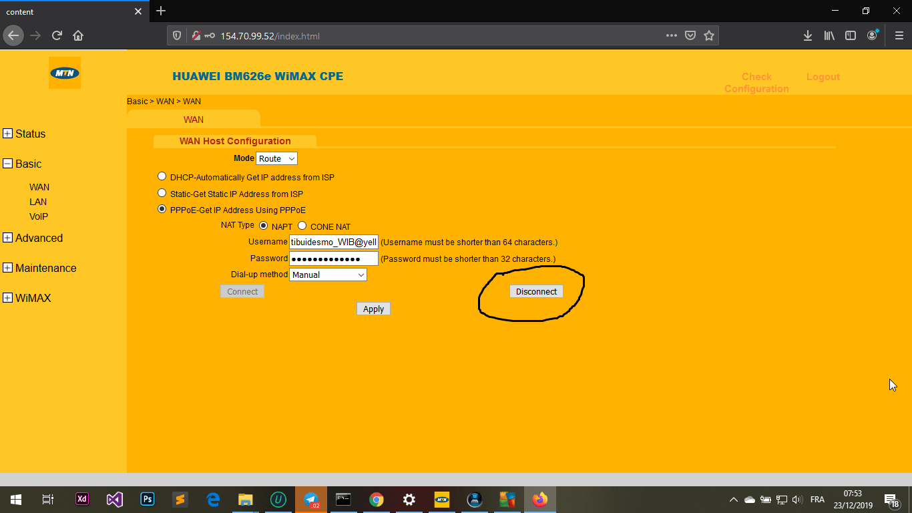Click the browser back arrow button
The width and height of the screenshot is (912, 513).
coord(13,35)
